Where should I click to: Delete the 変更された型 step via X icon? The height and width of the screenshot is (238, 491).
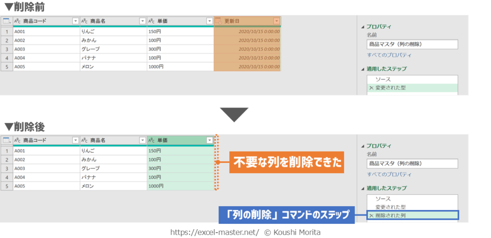(371, 88)
